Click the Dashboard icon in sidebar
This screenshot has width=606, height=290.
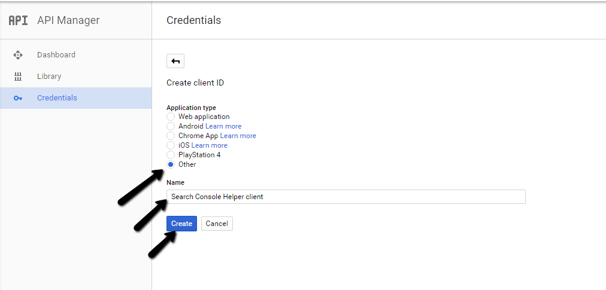(x=18, y=55)
